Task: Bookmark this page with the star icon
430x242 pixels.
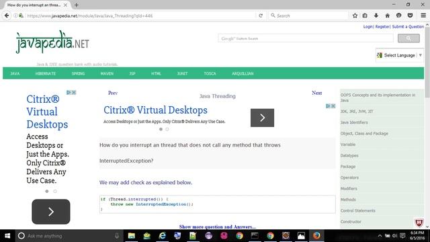Action: tap(355, 15)
